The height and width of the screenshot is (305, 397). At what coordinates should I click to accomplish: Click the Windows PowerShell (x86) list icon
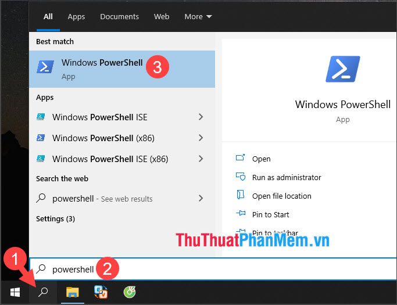click(x=41, y=138)
